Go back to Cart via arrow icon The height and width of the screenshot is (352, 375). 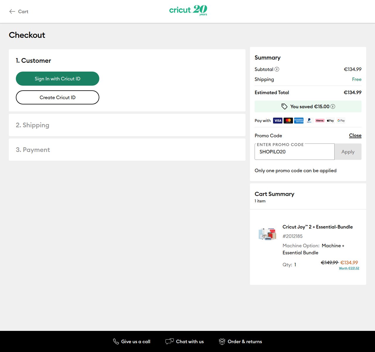click(x=12, y=11)
